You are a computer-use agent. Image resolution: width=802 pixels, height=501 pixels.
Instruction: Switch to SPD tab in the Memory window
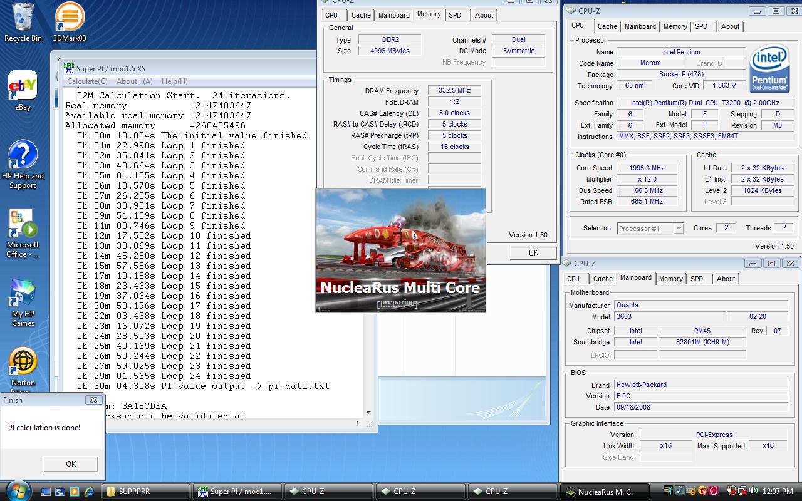pyautogui.click(x=455, y=15)
